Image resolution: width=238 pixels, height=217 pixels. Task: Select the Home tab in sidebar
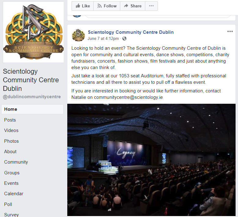click(x=32, y=109)
